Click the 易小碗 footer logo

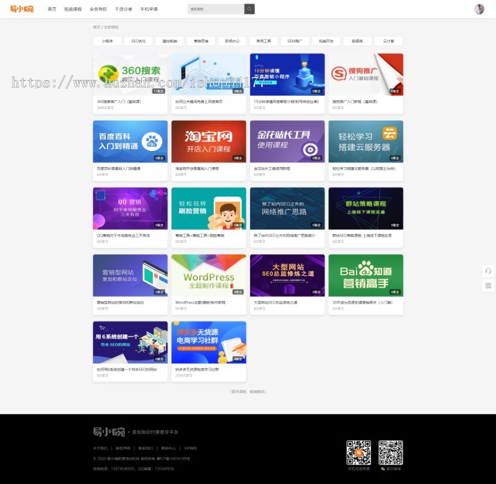click(108, 432)
